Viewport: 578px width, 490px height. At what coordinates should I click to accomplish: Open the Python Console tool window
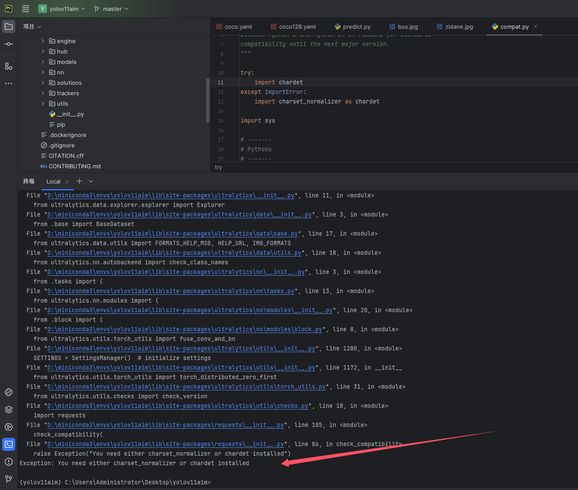(x=9, y=392)
